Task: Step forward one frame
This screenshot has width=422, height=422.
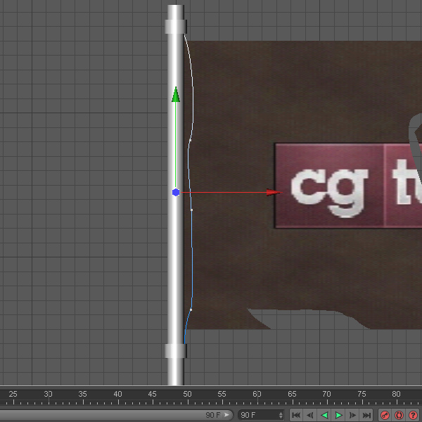Action: 352,415
